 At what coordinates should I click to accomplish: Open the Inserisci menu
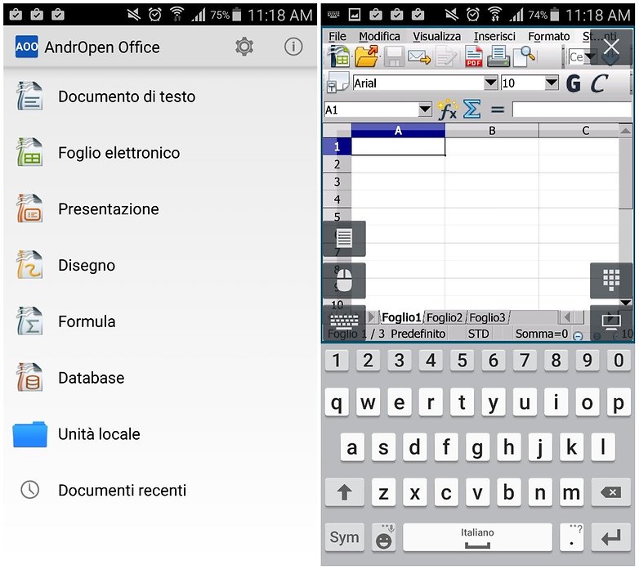(x=494, y=36)
